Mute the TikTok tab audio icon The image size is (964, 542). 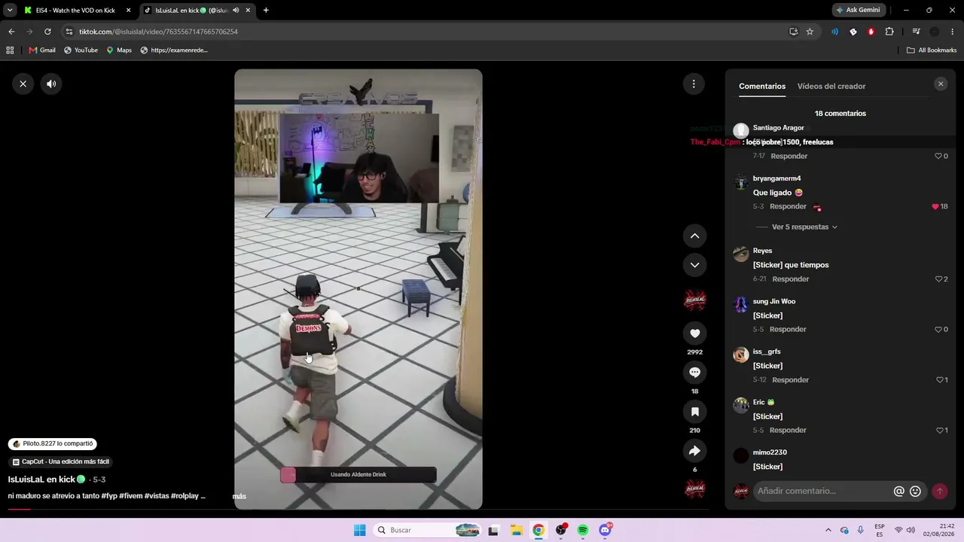point(236,11)
